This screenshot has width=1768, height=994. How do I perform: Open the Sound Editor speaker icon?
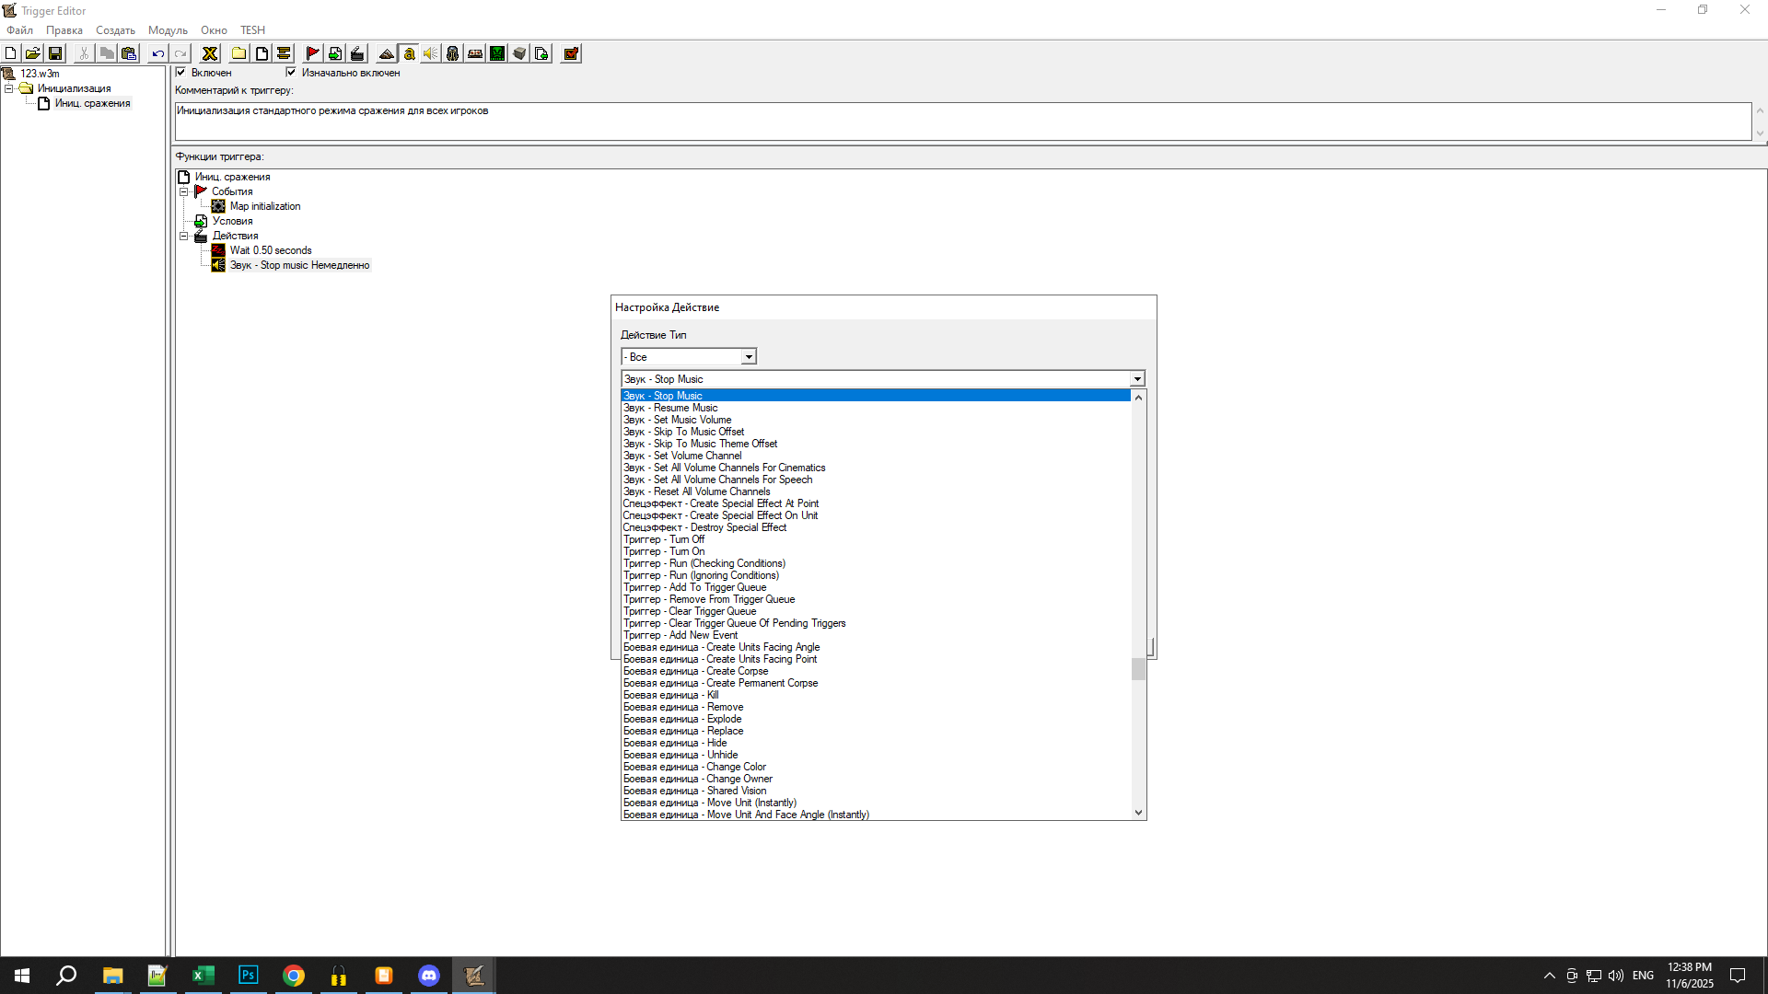430,53
